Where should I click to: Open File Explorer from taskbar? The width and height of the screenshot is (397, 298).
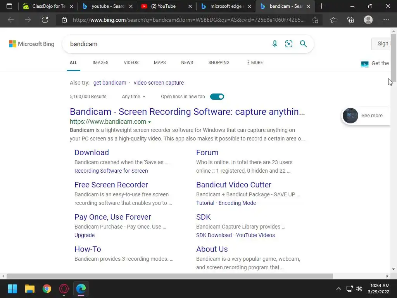click(29, 289)
